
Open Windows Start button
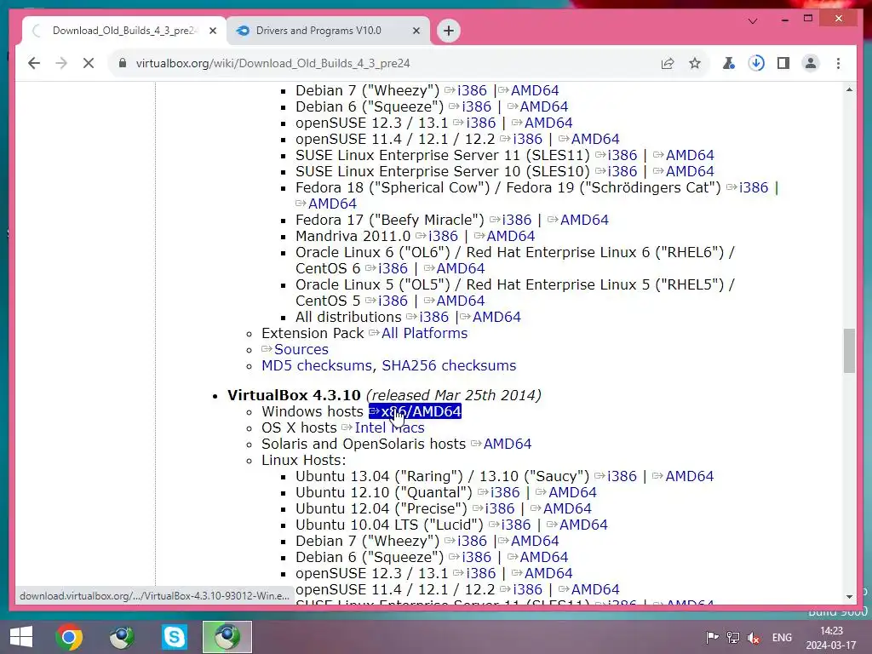click(21, 637)
